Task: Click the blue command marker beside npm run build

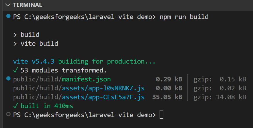Action: click(8, 16)
